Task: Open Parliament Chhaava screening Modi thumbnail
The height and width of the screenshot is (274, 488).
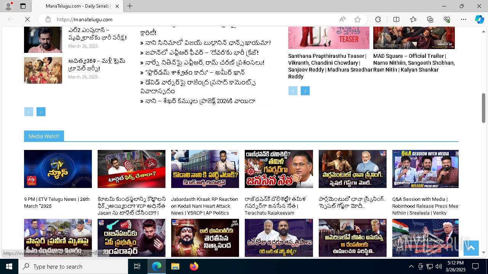Action: (353, 169)
